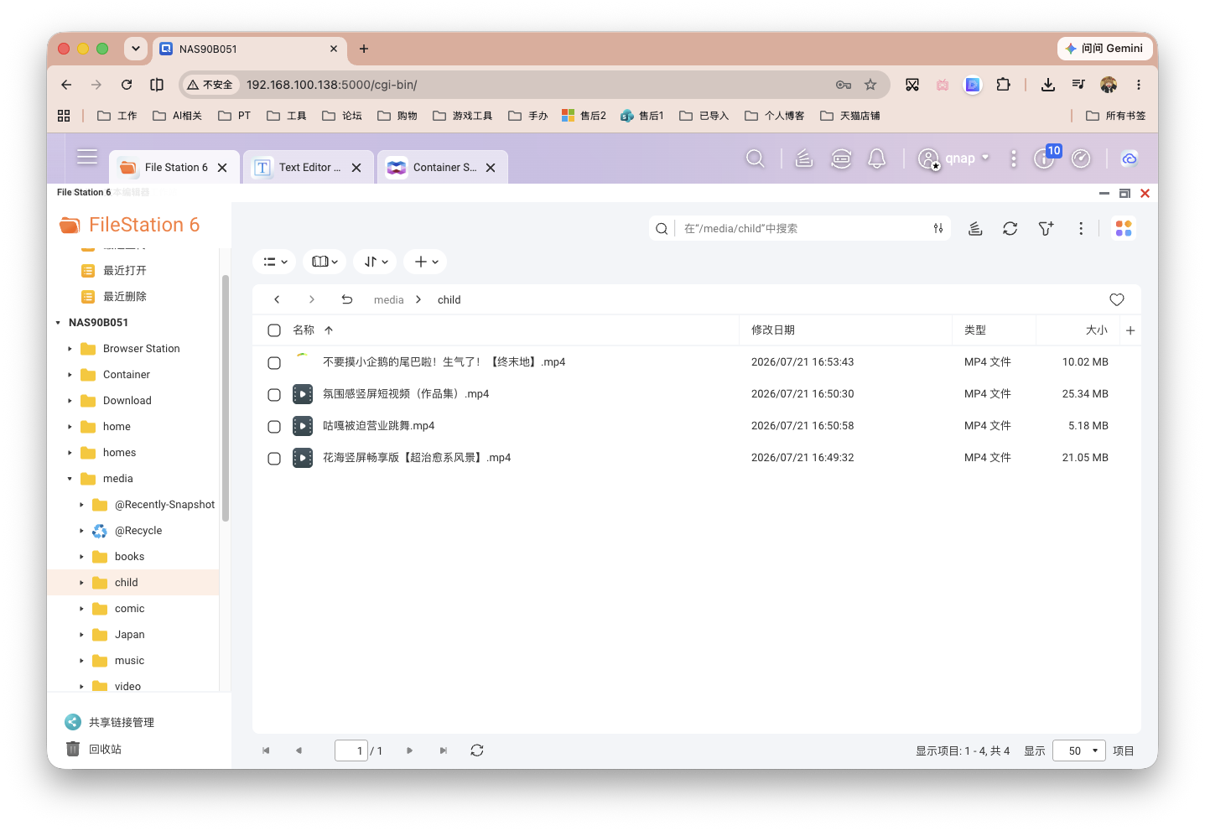Add a column with plus icon
This screenshot has width=1205, height=831.
[1130, 330]
